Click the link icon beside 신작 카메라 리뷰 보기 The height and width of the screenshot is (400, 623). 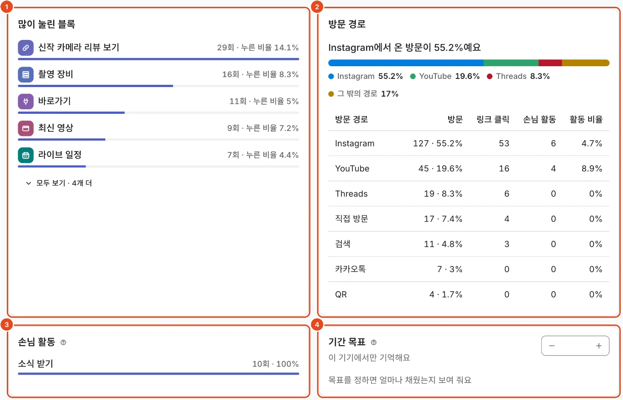pos(26,48)
